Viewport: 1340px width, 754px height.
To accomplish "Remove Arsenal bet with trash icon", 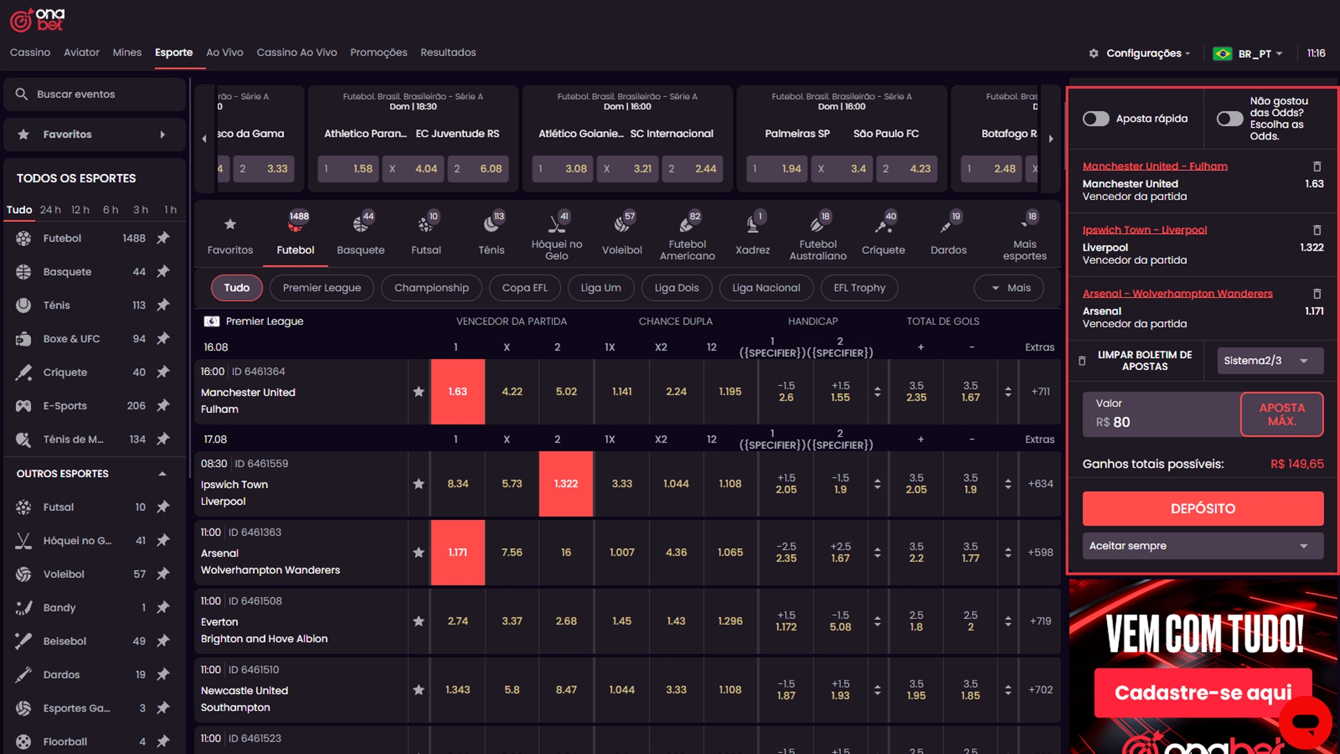I will coord(1317,293).
